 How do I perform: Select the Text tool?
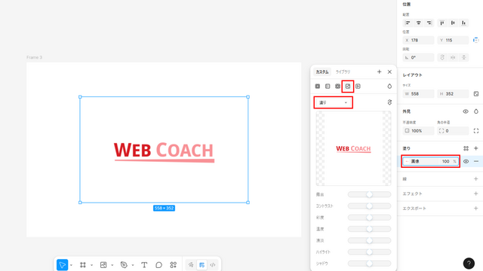tap(144, 265)
